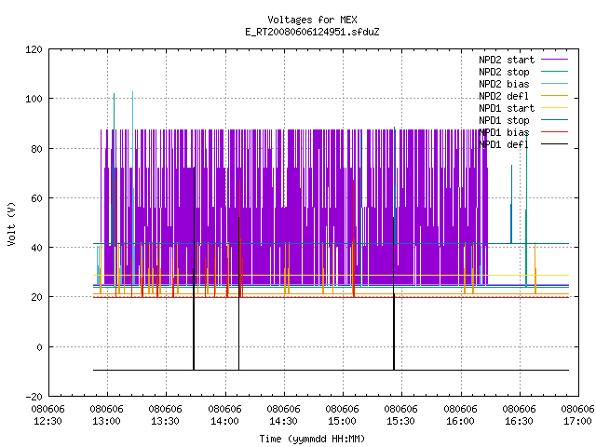Click the y-axis value 20
Screen dimensions: 596x447
coord(36,298)
